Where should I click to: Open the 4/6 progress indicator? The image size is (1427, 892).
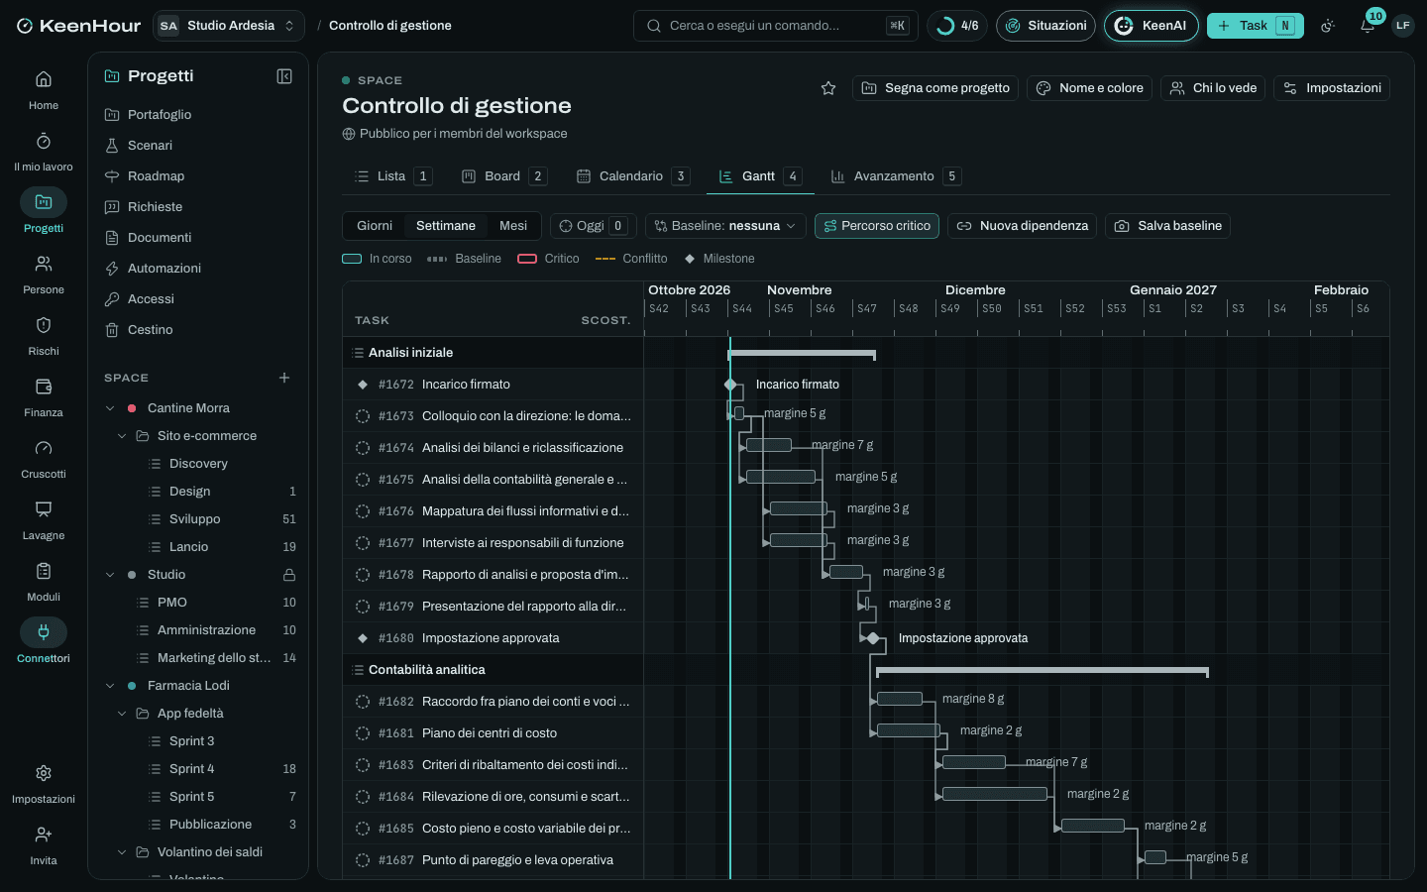[957, 26]
